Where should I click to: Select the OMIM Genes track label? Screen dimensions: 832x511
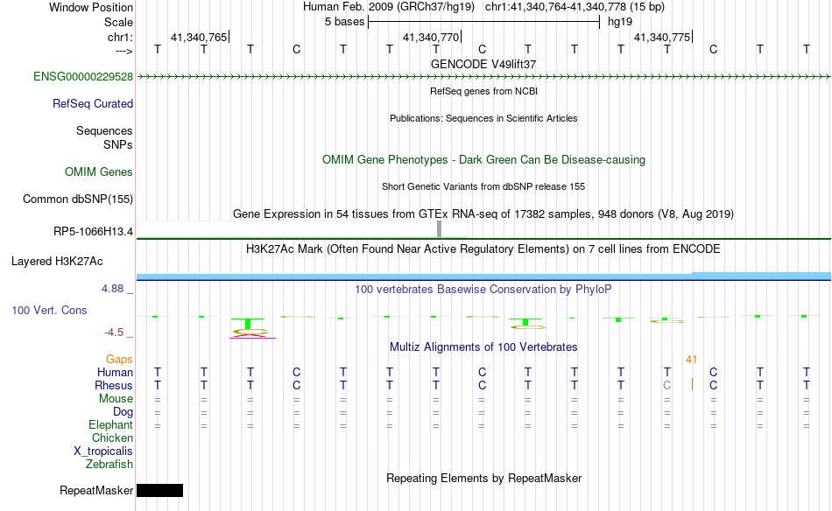(x=99, y=171)
